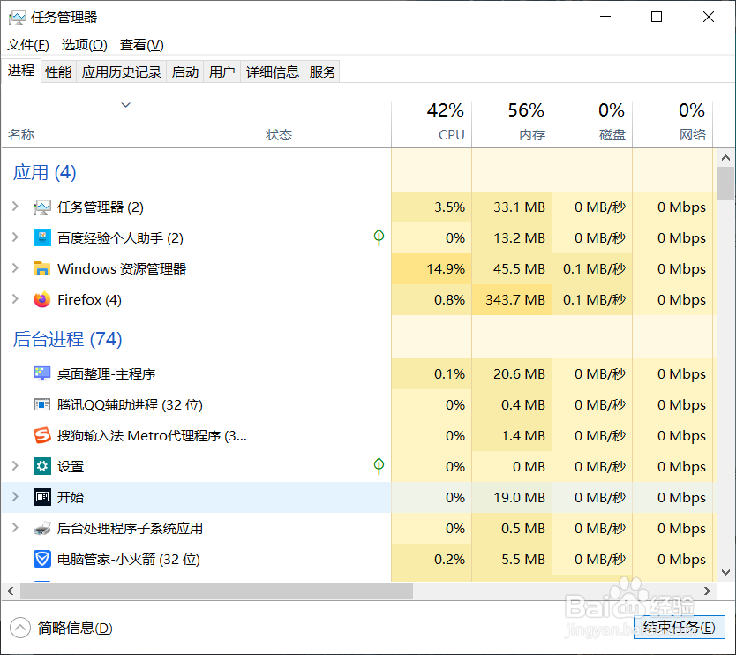Image resolution: width=736 pixels, height=655 pixels.
Task: Open the 选项(O) menu
Action: [84, 45]
